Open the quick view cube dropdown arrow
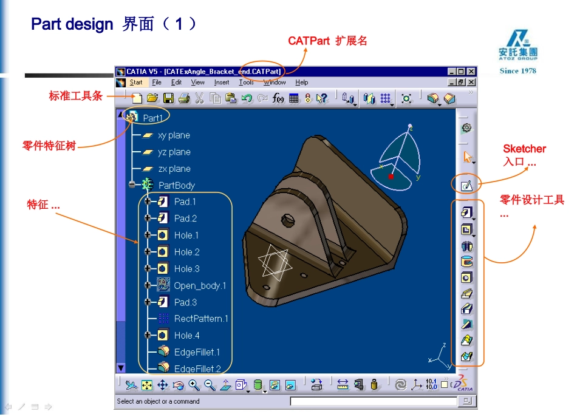577x417 pixels. [248, 392]
